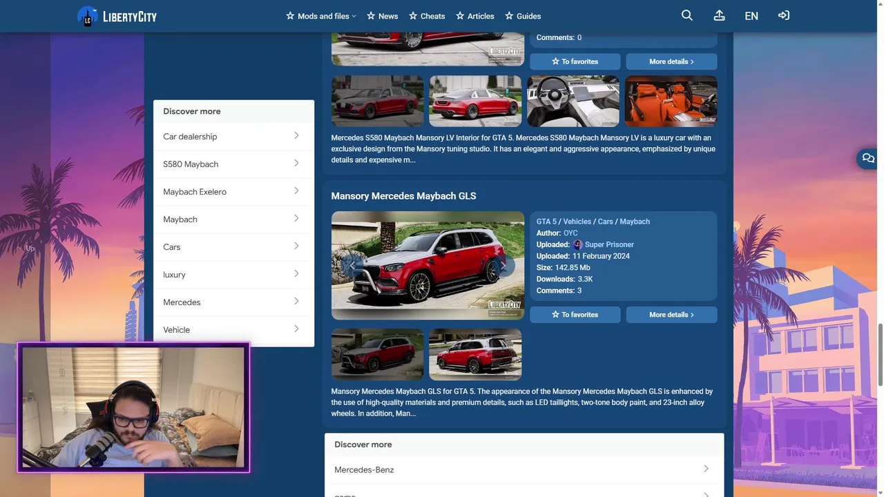
Task: Select the Maybach row in Discover more
Action: pyautogui.click(x=233, y=220)
